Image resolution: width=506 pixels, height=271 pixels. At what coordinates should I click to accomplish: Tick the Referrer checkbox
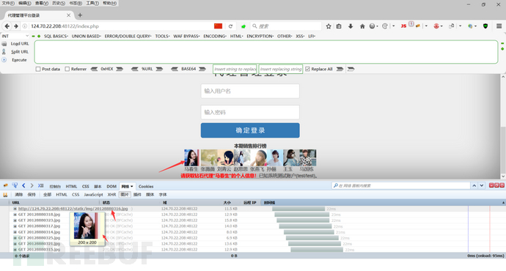(67, 69)
